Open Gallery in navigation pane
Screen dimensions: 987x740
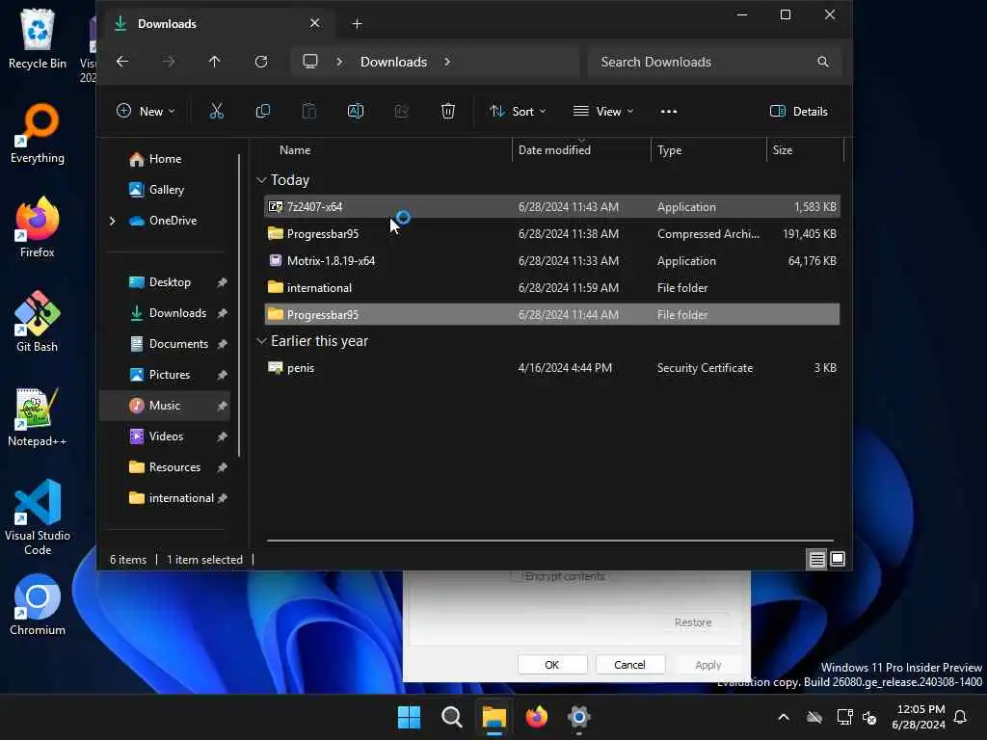166,190
